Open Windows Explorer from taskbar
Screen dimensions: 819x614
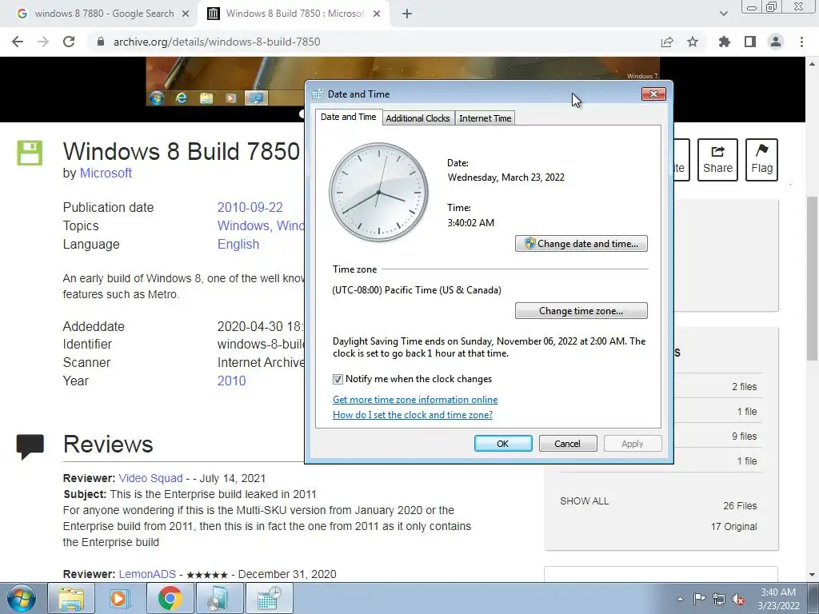point(71,598)
